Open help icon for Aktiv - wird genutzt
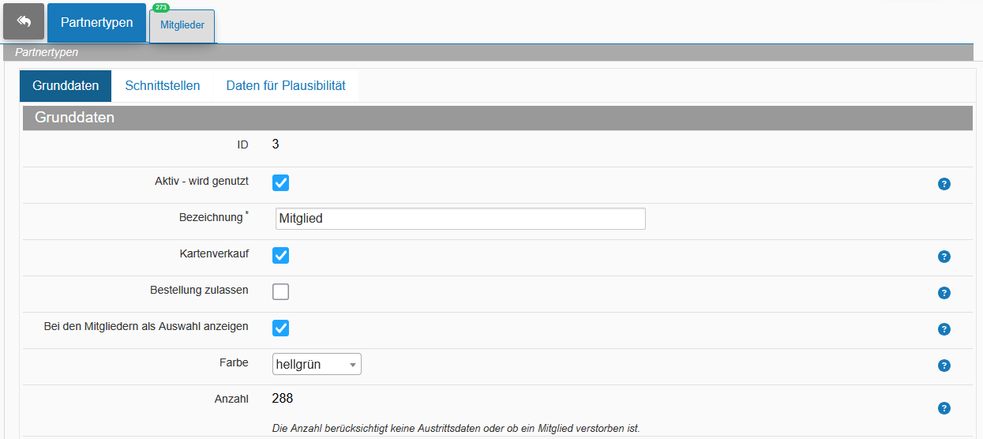 [944, 184]
